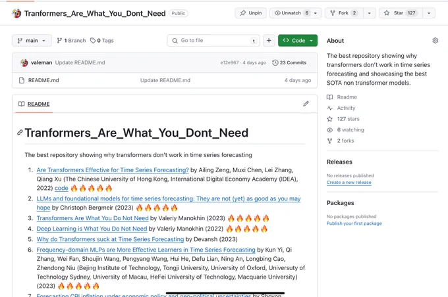Select the README tab
Image resolution: width=448 pixels, height=297 pixels.
pos(34,104)
